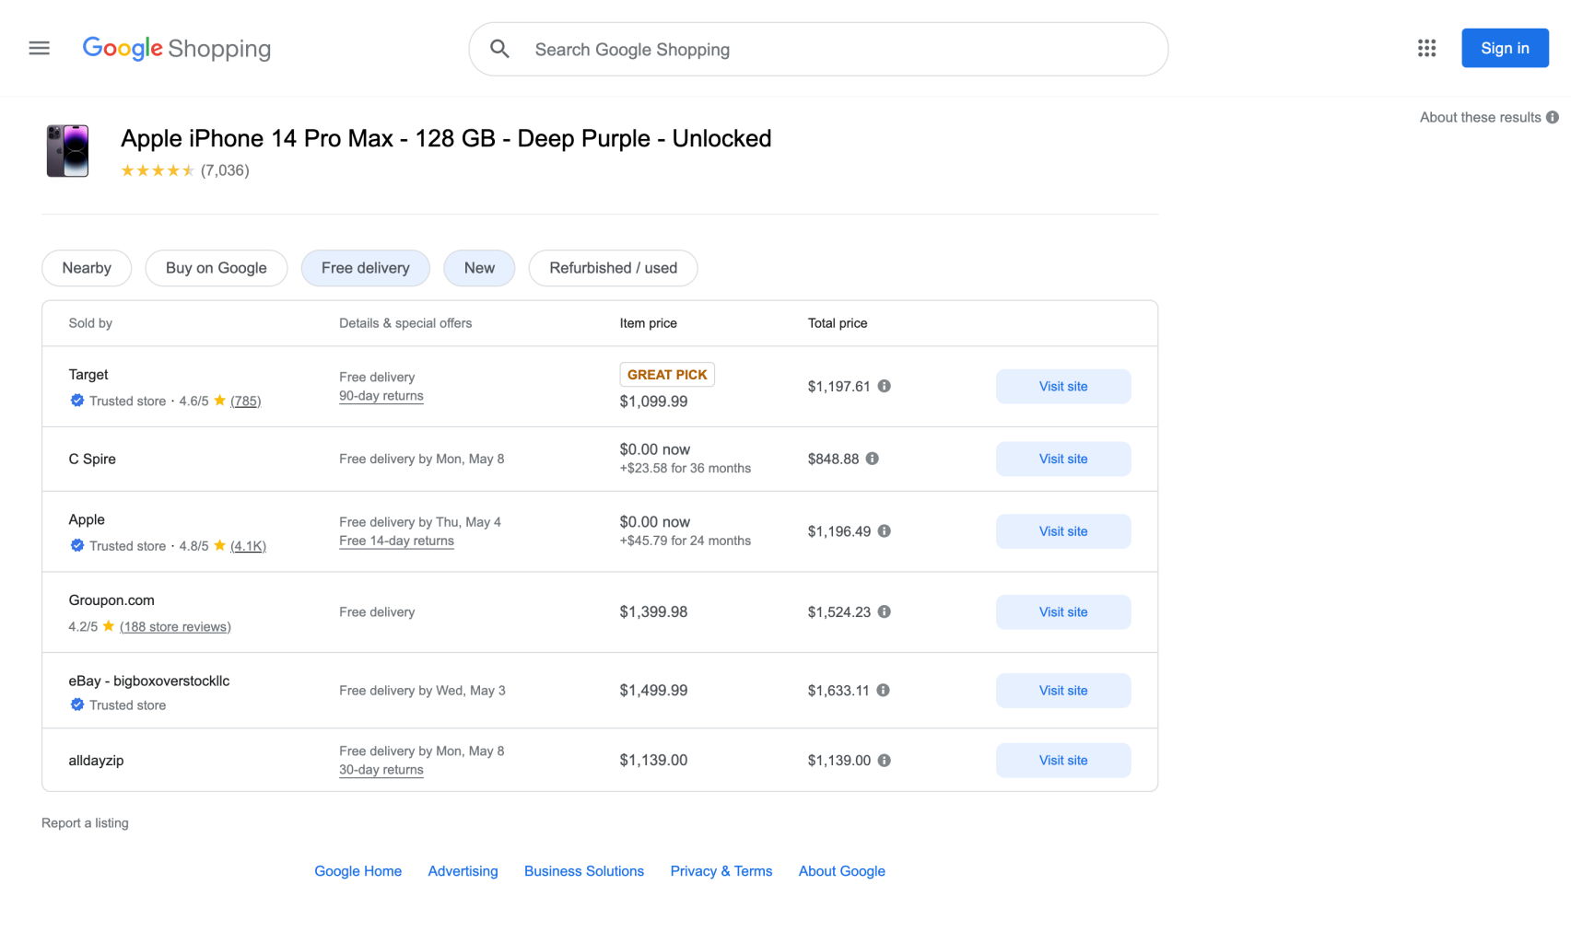Click the +$23.58 for 36 months text
The image size is (1571, 943).
(686, 468)
